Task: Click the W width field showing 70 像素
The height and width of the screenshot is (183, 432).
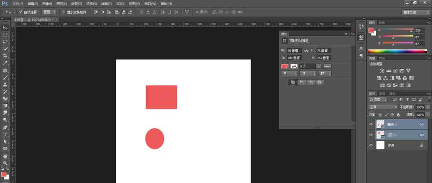Action: pyautogui.click(x=295, y=51)
